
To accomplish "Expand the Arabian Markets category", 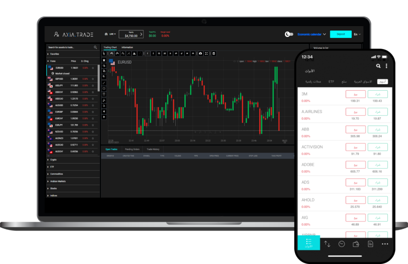I will point(73,181).
